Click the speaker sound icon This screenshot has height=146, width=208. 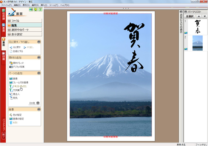[x=31, y=9]
